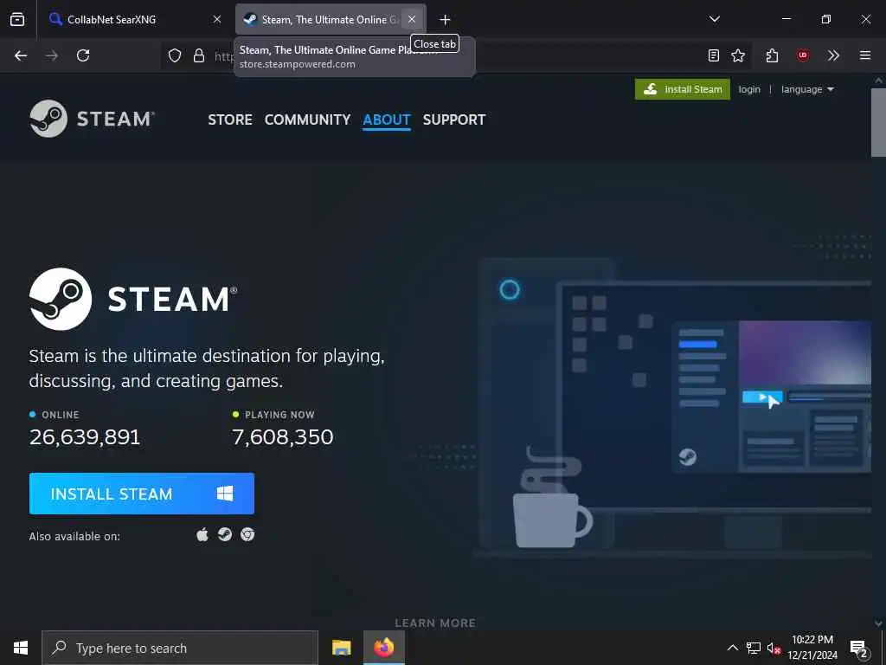Screen dimensions: 886x665
Task: Open Firefox View icon in tab bar
Action: click(x=17, y=19)
